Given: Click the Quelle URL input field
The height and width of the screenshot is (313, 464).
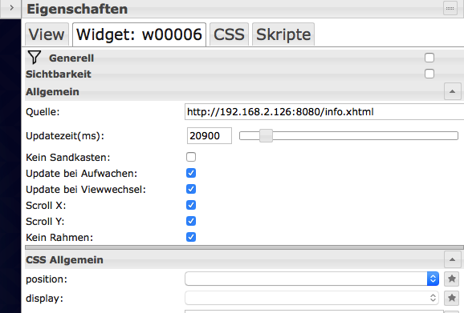Looking at the screenshot, I should [324, 112].
